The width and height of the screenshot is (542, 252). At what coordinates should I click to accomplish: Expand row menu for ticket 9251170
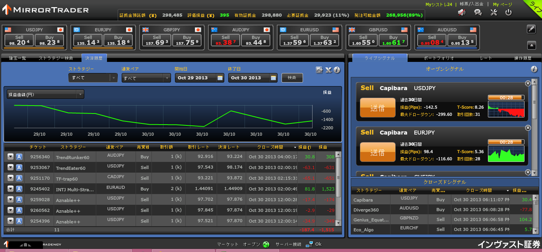tap(10, 178)
